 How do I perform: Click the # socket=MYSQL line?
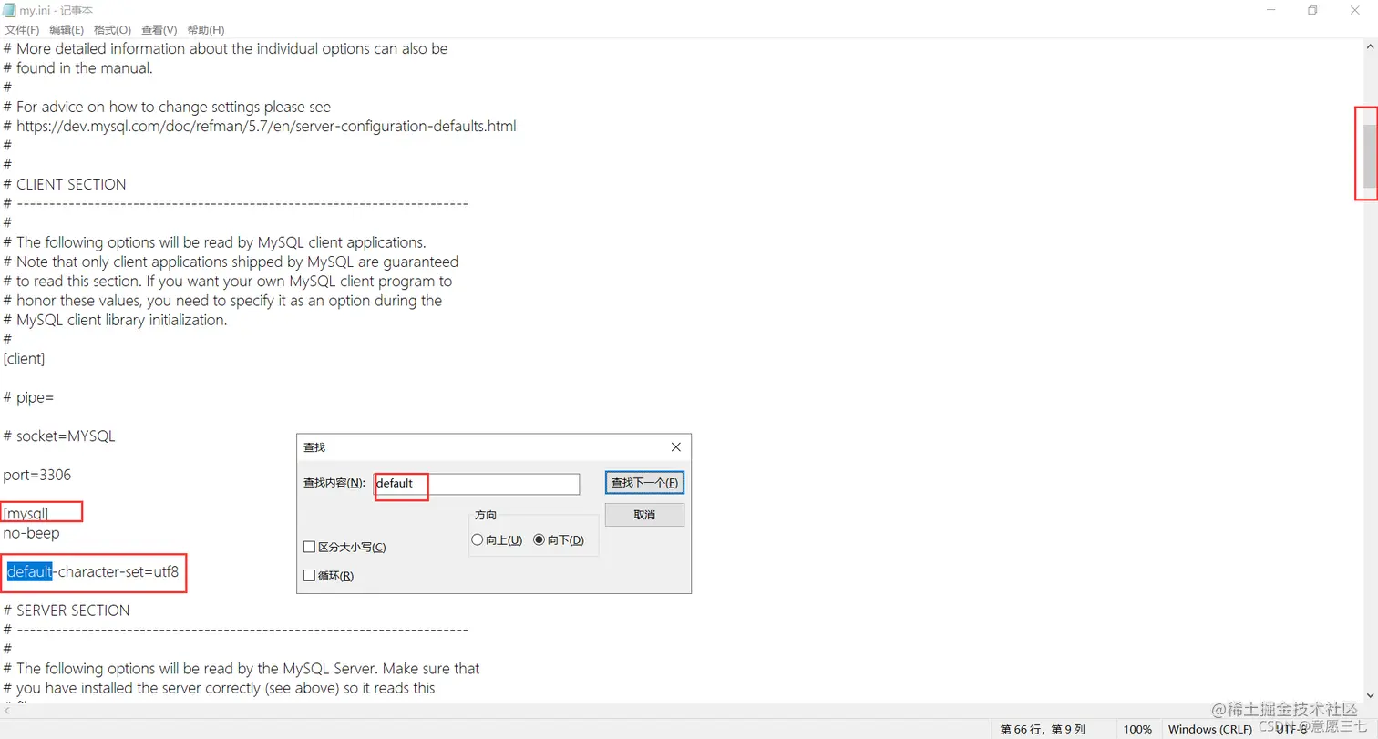tap(59, 436)
